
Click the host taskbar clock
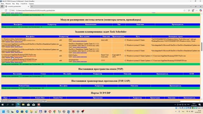pyautogui.click(x=198, y=111)
